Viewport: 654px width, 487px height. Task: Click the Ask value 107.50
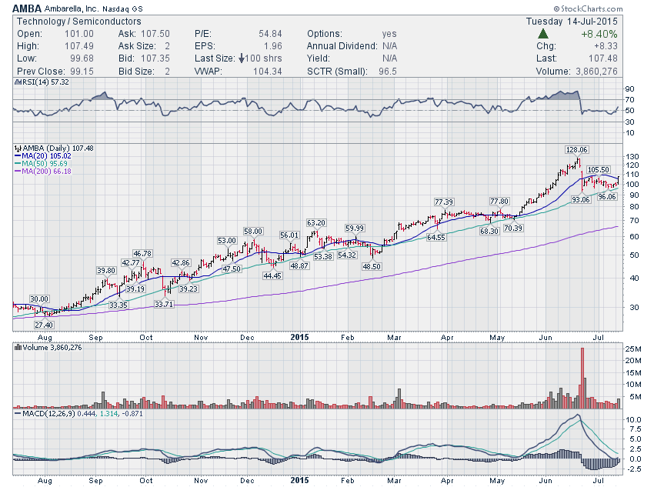[x=155, y=34]
